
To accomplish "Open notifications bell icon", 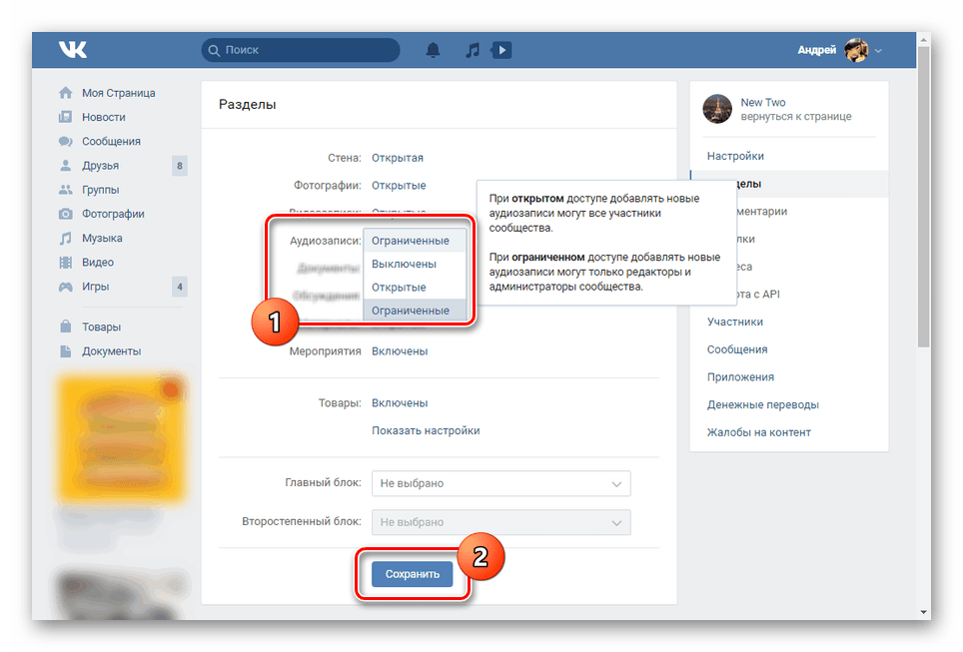I will (433, 50).
